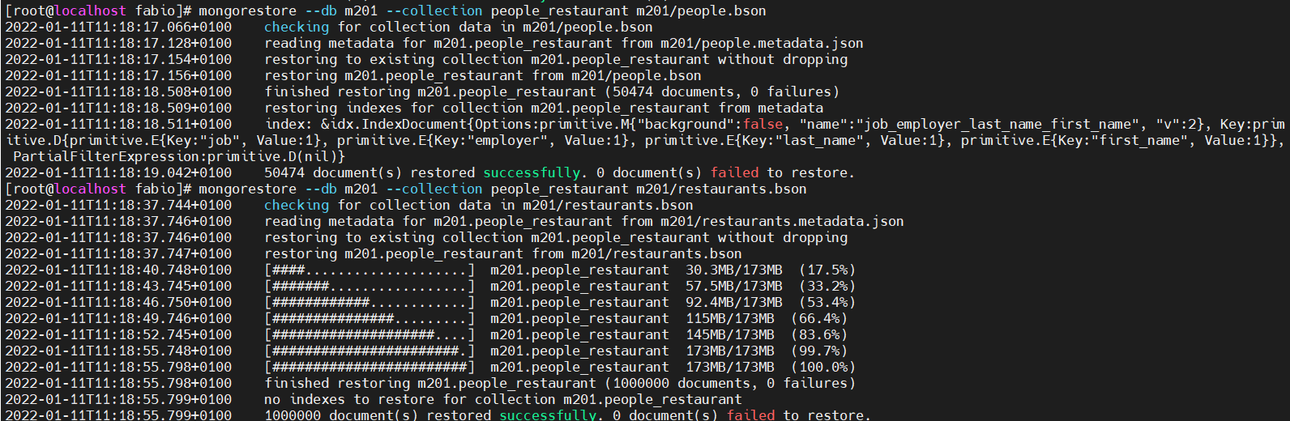Click the red "false" value in the index line
The height and width of the screenshot is (421, 1290).
coord(762,124)
